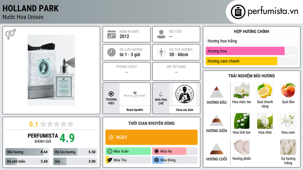Click the Mùi hương 8.64 score bar

pos(28,152)
